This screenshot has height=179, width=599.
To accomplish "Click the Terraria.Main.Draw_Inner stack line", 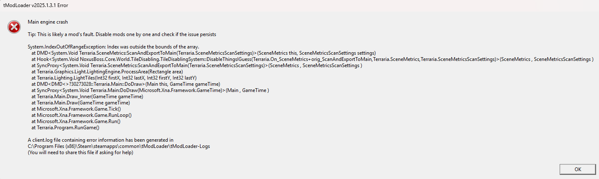I will [x=87, y=97].
